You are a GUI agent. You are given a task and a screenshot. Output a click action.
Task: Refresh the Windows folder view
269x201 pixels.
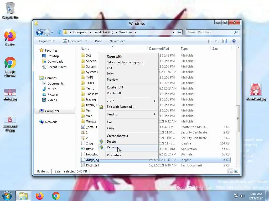[x=179, y=32]
